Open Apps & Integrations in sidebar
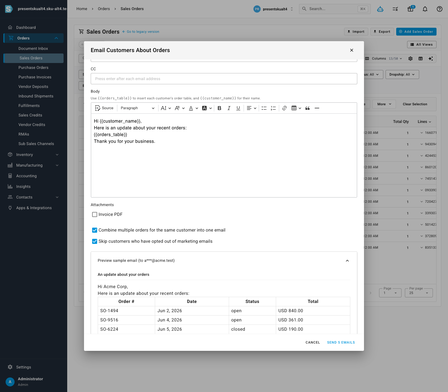 pos(34,208)
